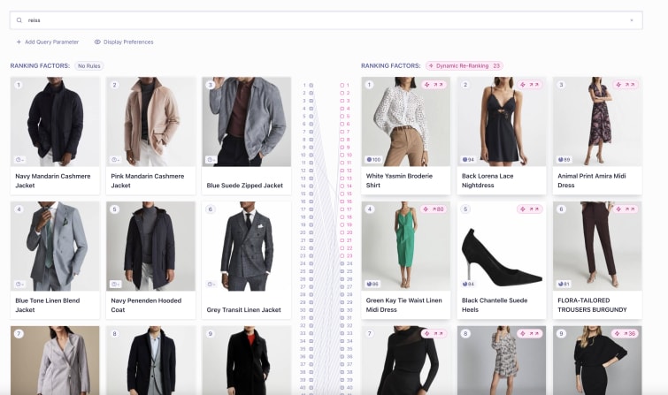This screenshot has height=395, width=668.
Task: Click score 89 badge on Animal Print Amira Midi Dress
Action: click(564, 160)
